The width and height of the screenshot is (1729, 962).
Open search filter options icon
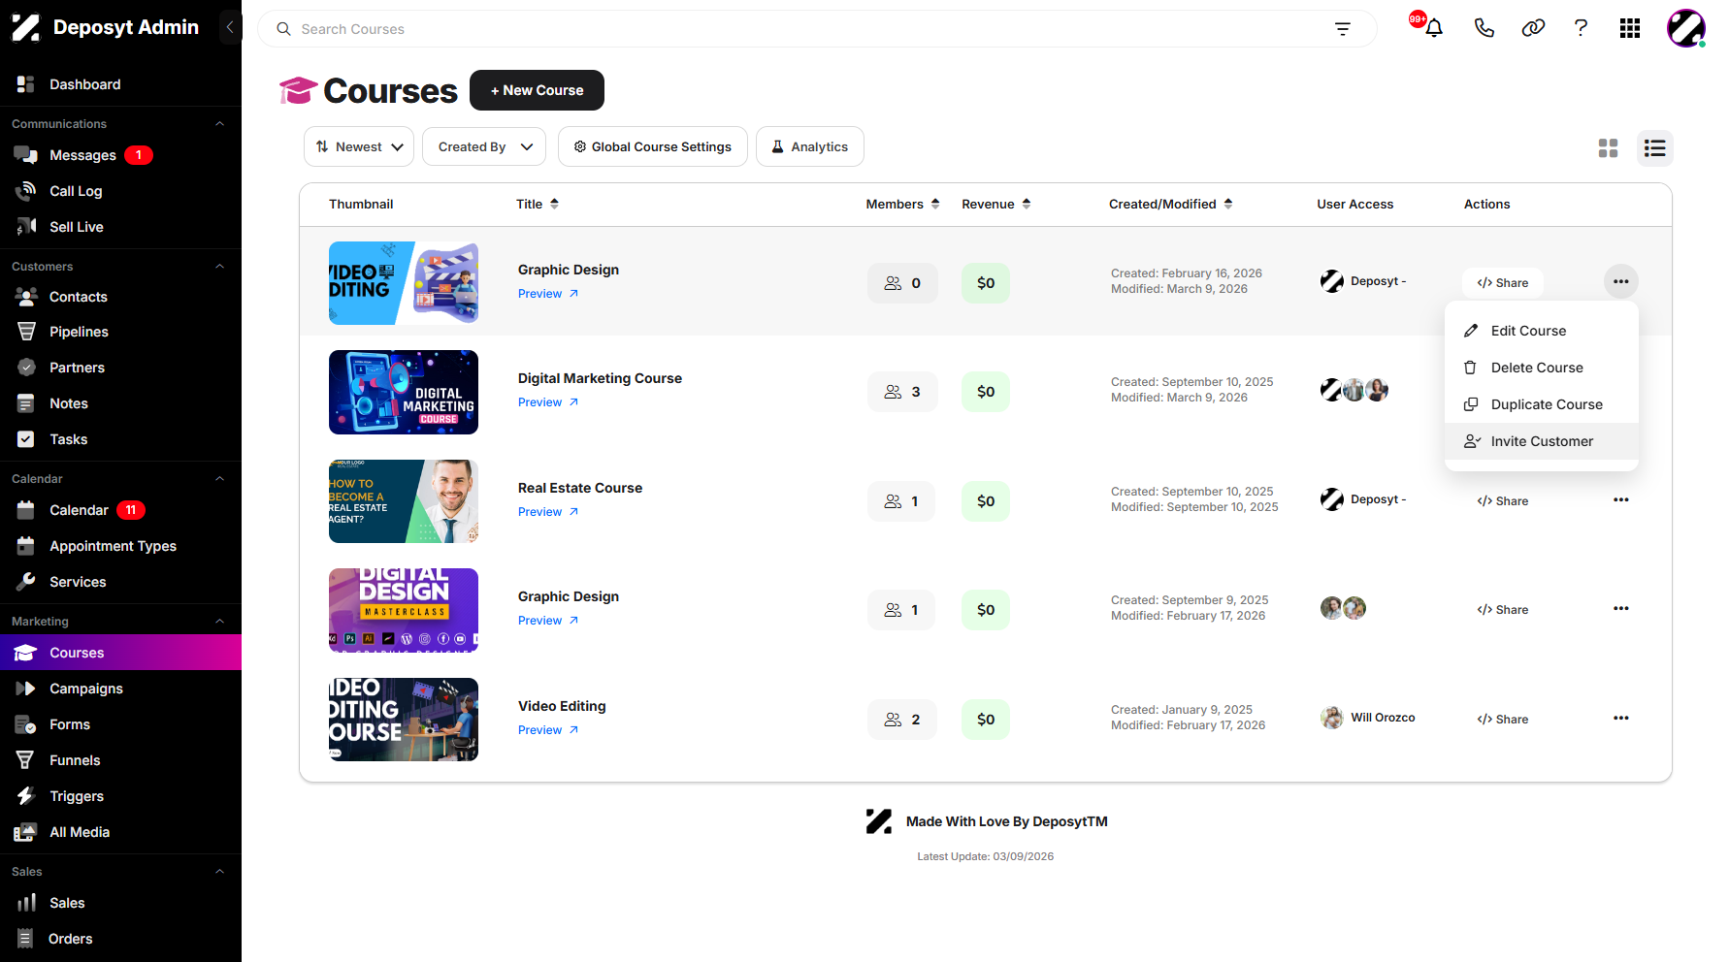point(1343,29)
